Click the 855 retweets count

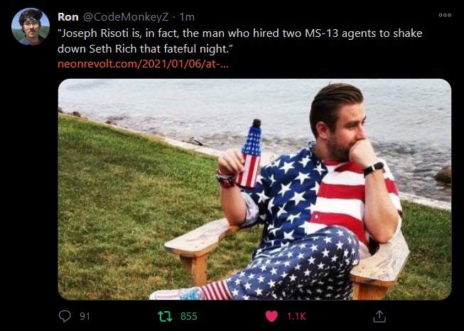189,316
